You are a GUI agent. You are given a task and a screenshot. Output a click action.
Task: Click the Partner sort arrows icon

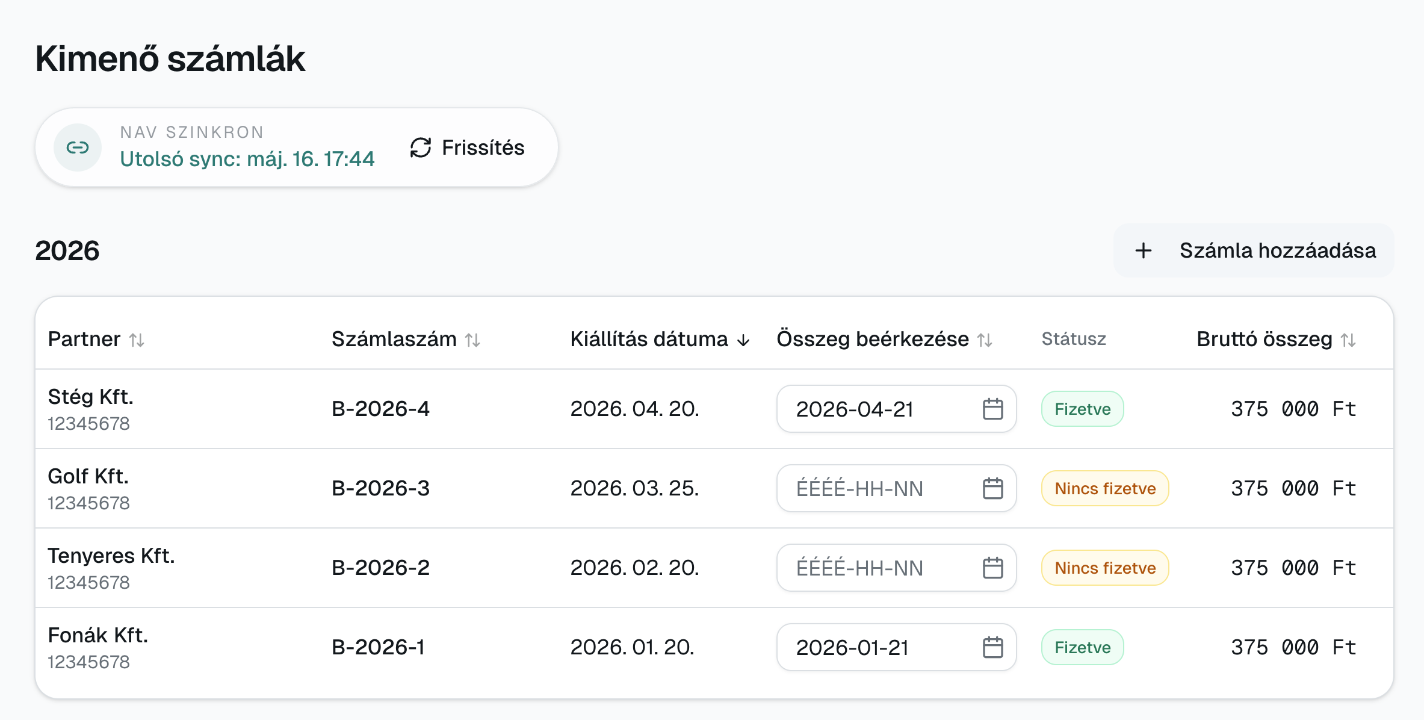click(137, 340)
